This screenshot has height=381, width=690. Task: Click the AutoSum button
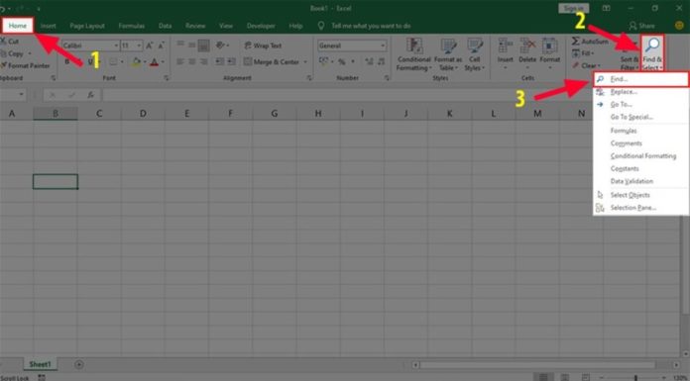[590, 42]
